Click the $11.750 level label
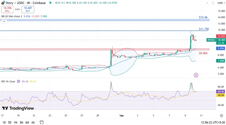 pos(204,29)
